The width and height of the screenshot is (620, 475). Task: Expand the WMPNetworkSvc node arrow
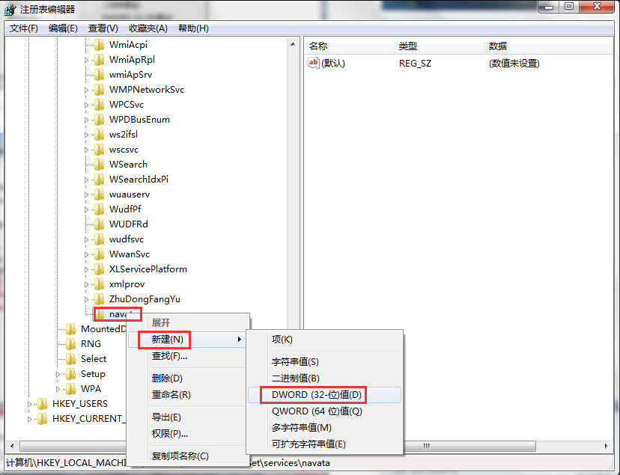pos(86,90)
